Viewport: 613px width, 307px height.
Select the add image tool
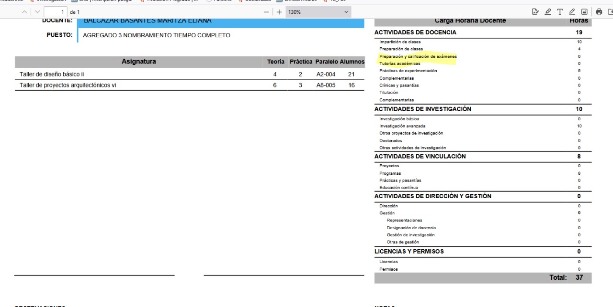[584, 12]
